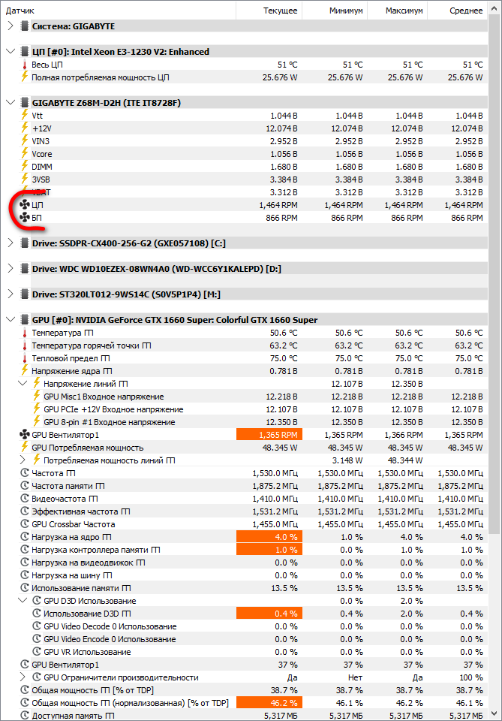Click the thermometer icon of Тепловой предел ГП
This screenshot has width=502, height=721.
click(25, 358)
